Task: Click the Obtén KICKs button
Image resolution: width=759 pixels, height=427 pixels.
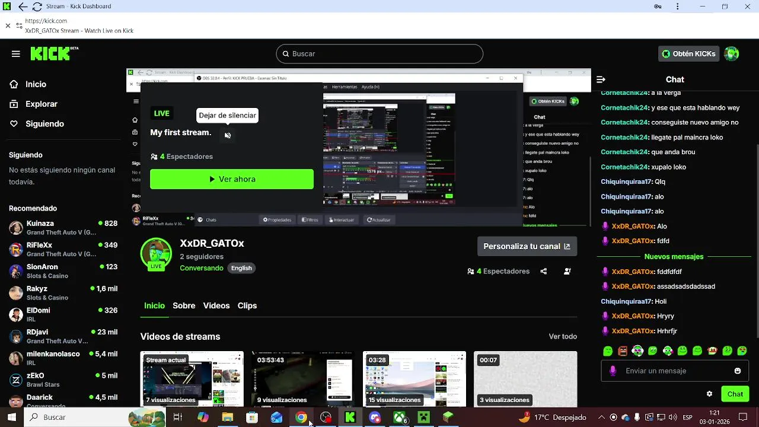Action: coord(688,54)
